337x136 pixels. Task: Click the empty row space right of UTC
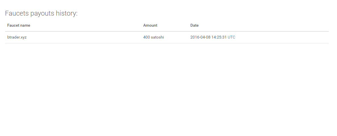pyautogui.click(x=281, y=37)
